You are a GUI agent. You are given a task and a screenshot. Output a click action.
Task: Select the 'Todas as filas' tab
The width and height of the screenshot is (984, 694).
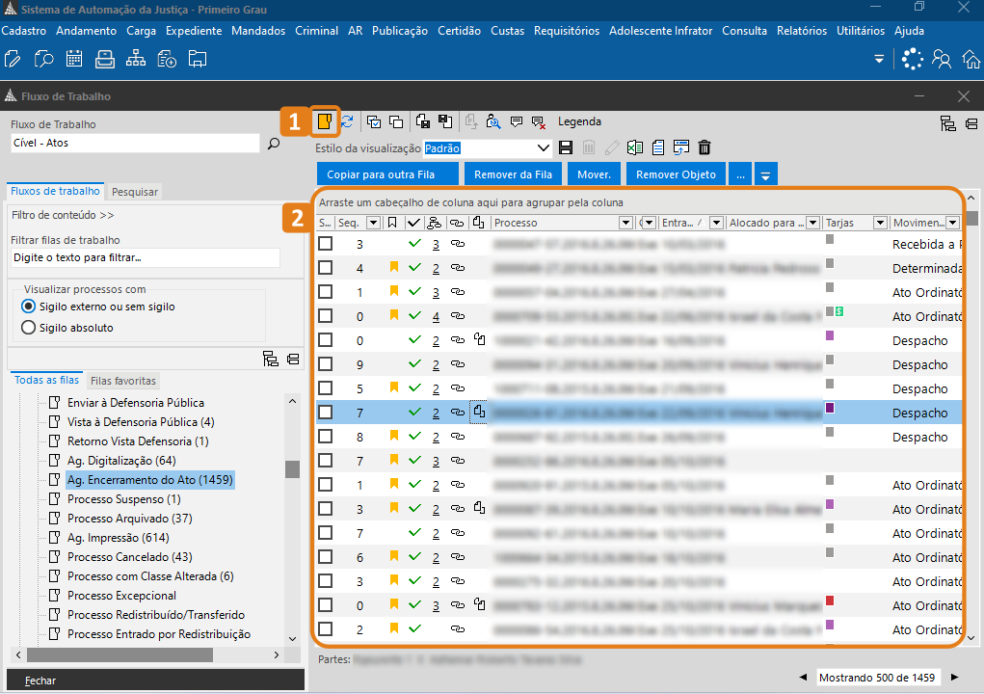[47, 381]
